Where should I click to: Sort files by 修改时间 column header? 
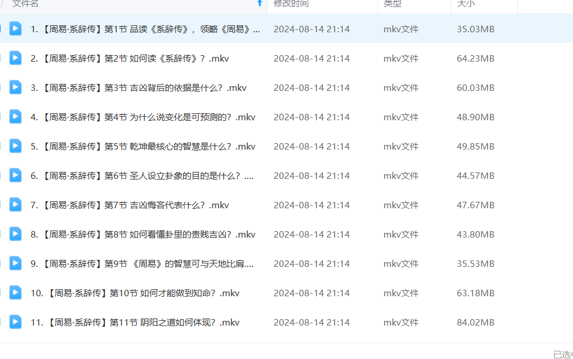tap(291, 4)
